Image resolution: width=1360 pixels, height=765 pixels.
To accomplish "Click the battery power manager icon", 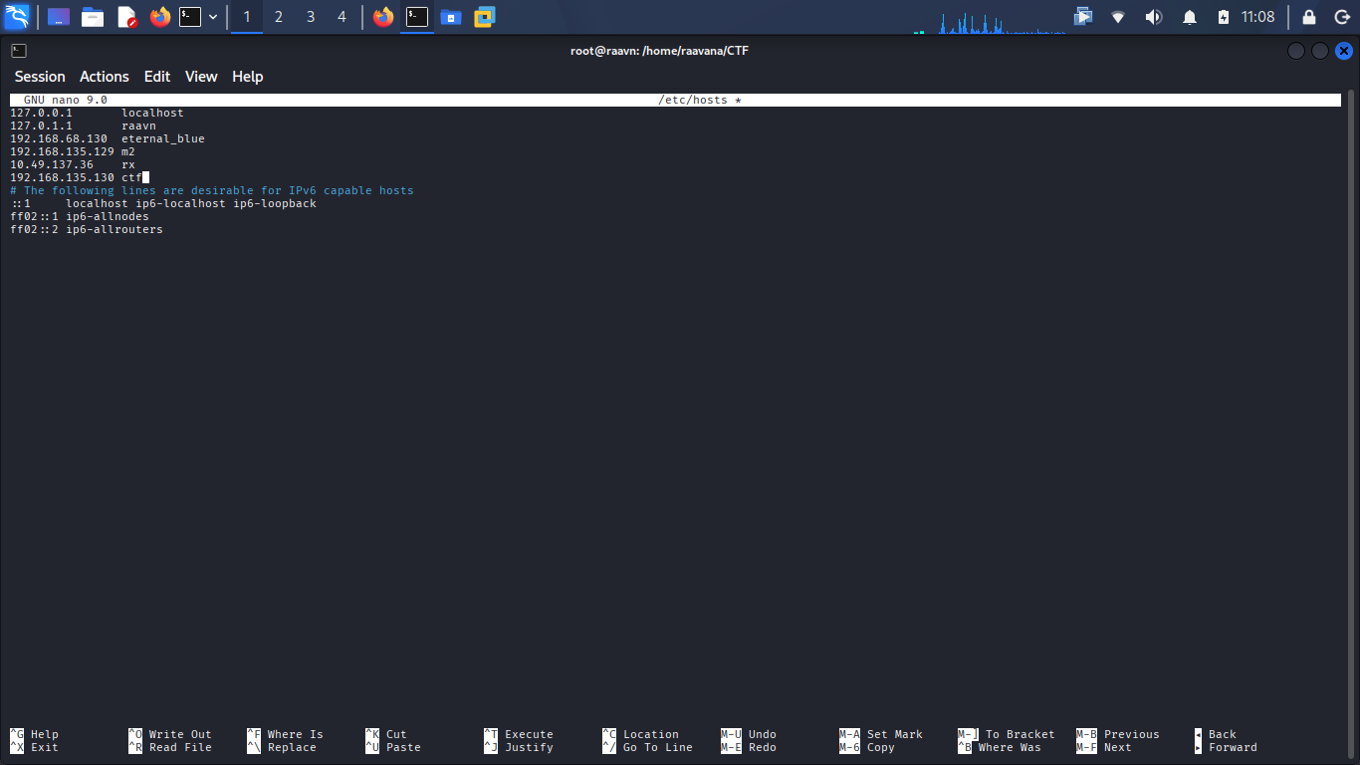I will 1224,17.
